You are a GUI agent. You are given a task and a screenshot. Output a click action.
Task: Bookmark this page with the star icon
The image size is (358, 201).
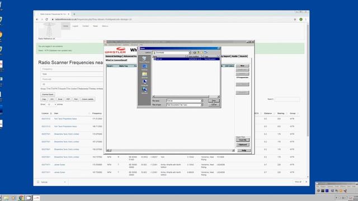[x=295, y=20]
